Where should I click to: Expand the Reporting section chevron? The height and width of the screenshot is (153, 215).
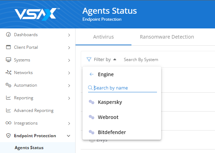point(69,98)
